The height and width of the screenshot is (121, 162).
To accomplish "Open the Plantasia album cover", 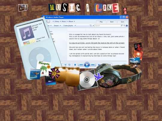I will 44,68.
